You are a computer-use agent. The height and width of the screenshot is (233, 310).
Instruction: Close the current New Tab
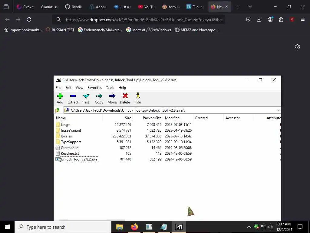coord(226,7)
